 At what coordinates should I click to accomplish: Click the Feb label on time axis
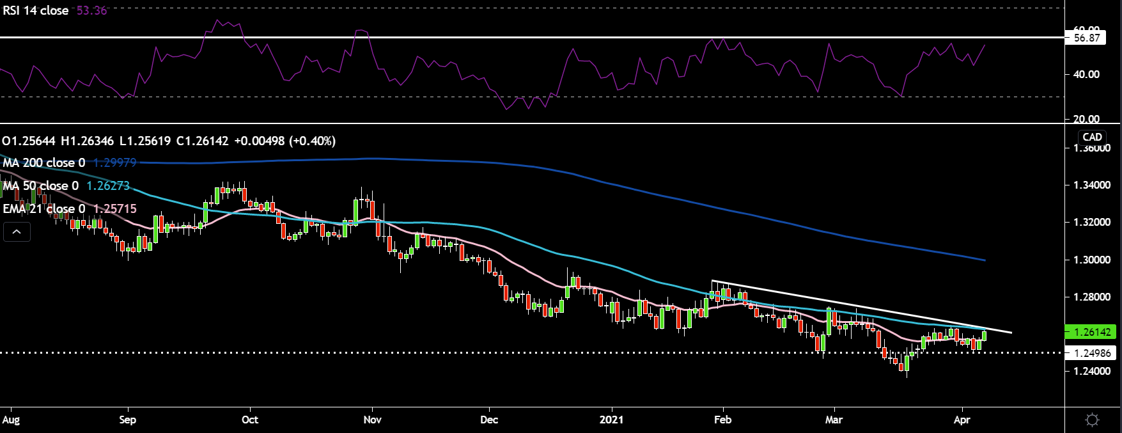click(x=722, y=420)
